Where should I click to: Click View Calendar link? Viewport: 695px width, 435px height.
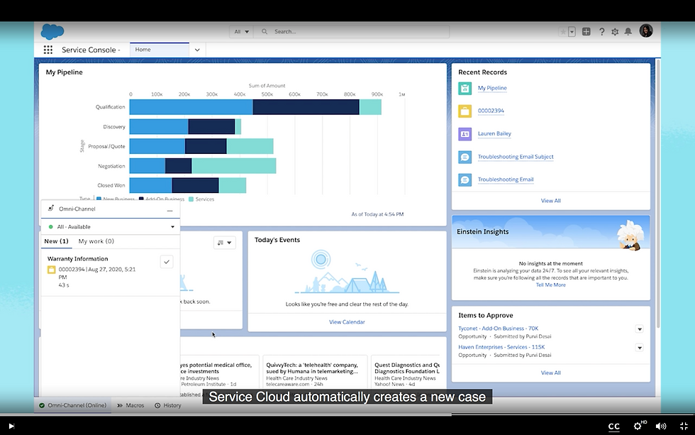[x=347, y=322]
